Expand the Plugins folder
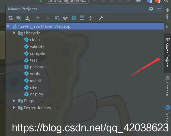Screen dimensions: 171x136 click(x=14, y=101)
